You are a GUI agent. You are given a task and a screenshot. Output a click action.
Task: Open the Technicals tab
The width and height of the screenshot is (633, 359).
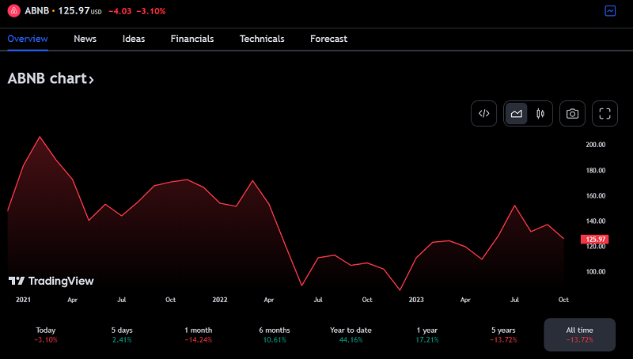[x=262, y=39]
